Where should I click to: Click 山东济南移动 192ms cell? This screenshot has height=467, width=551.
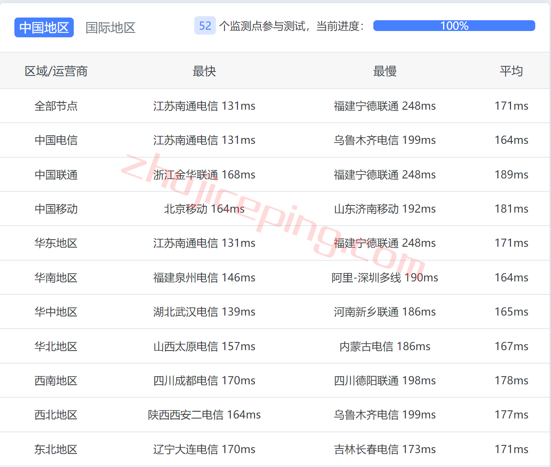(385, 209)
